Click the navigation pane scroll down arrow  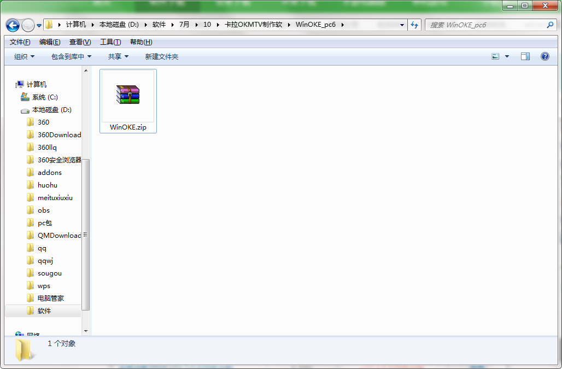click(x=86, y=331)
